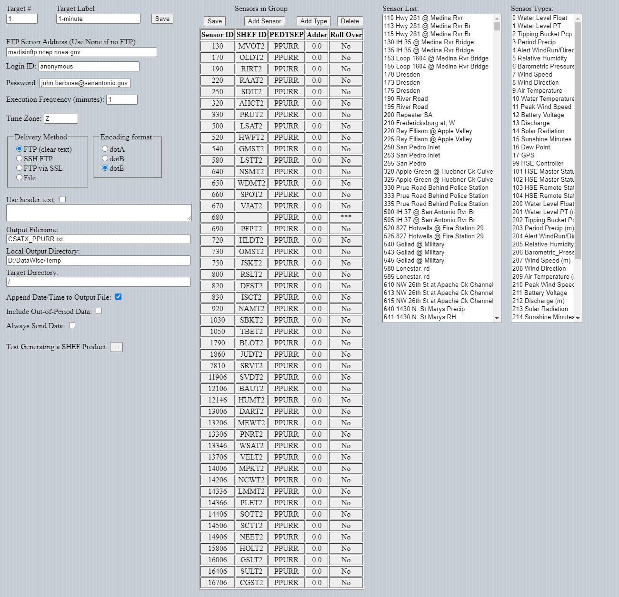Click the Sensor Types scrollbar down arrow
619x597 pixels.
(578, 318)
